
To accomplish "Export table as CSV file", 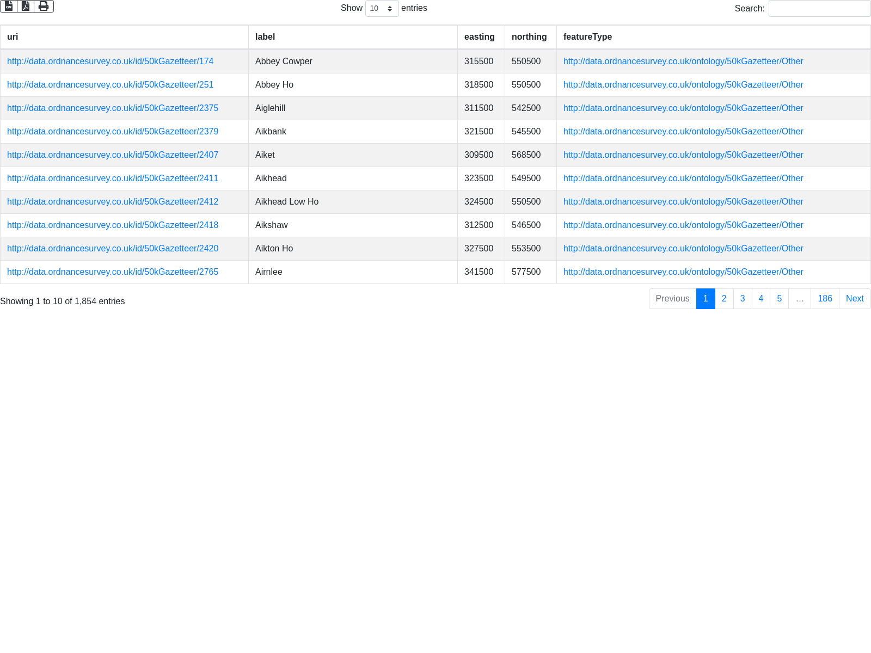I will [x=9, y=6].
